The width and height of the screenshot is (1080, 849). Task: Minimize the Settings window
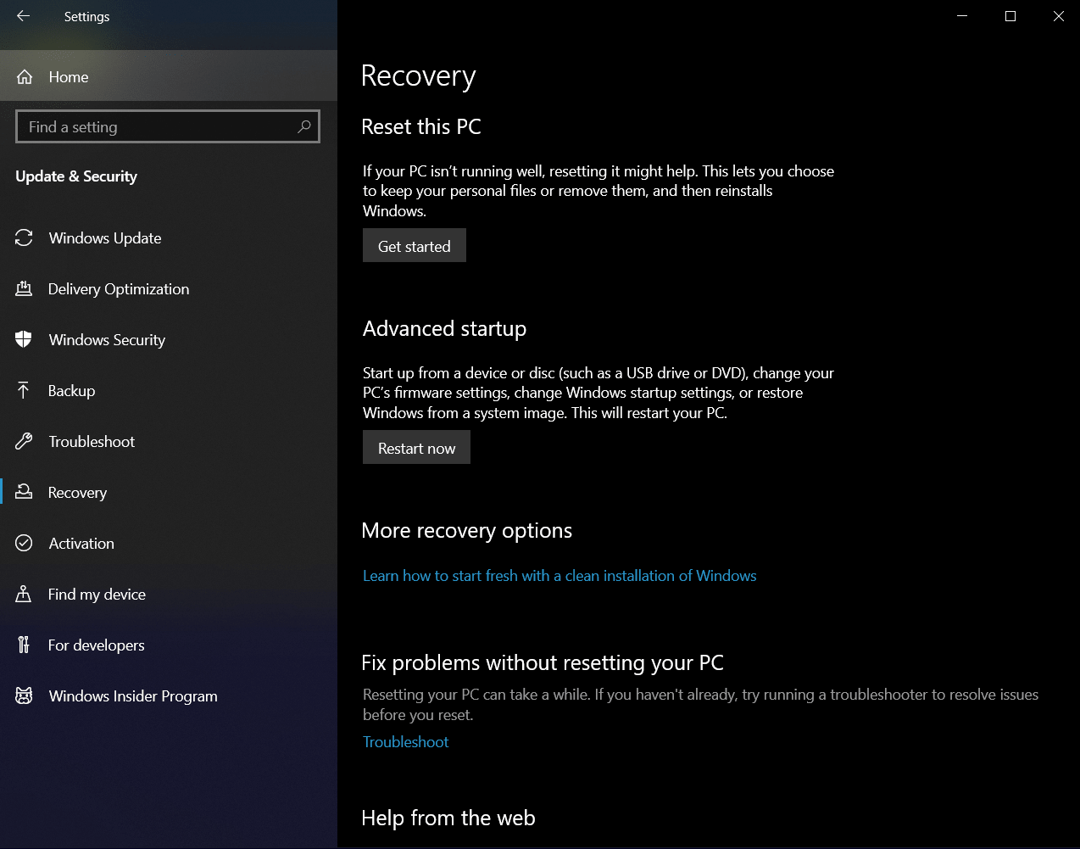coord(962,16)
